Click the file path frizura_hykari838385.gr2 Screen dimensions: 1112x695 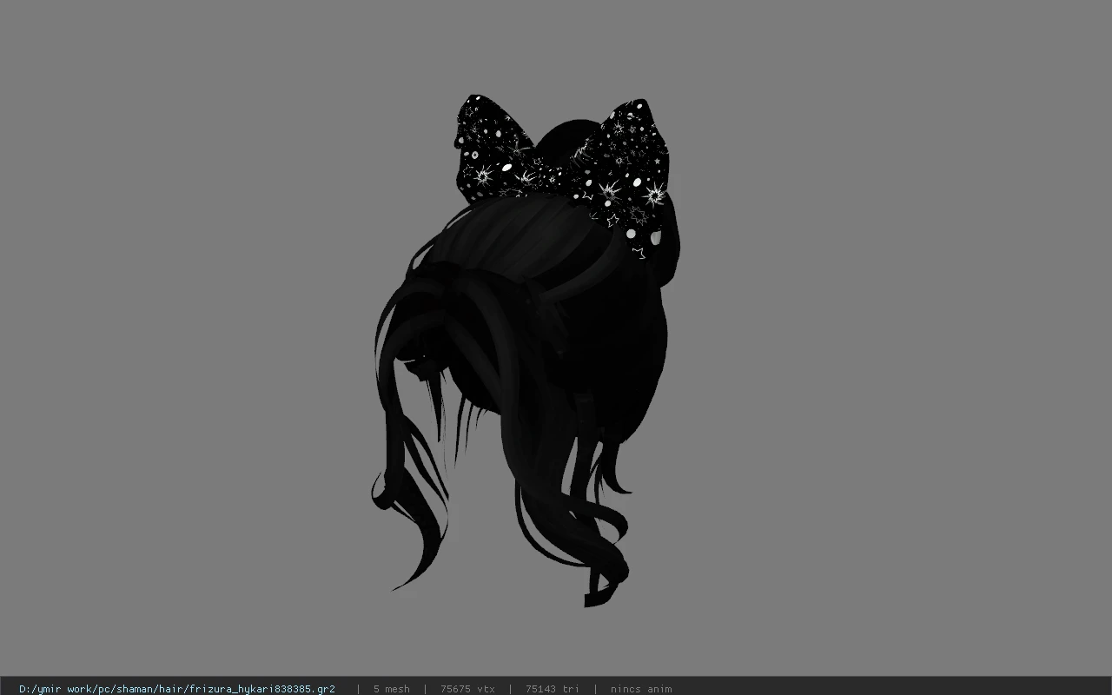176,689
